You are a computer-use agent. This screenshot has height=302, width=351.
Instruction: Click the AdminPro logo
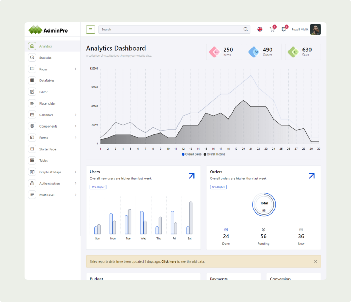pyautogui.click(x=48, y=30)
